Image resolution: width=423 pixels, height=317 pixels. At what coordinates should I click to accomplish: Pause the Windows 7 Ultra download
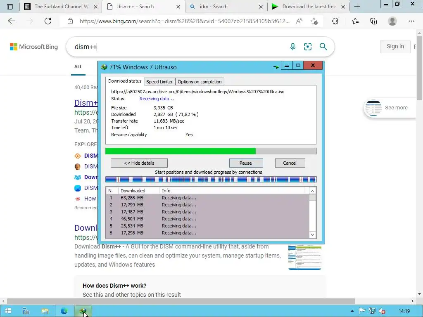coord(246,163)
